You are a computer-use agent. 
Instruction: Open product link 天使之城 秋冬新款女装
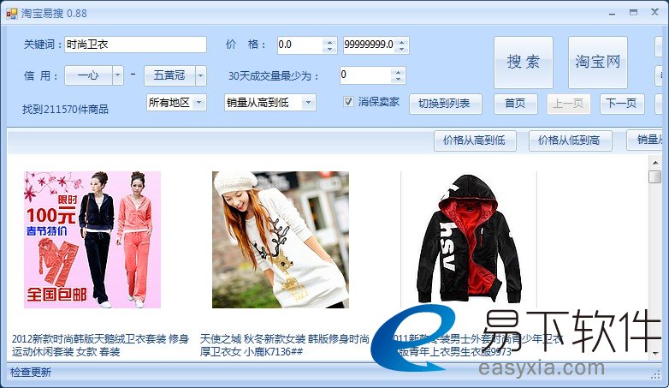pos(285,345)
